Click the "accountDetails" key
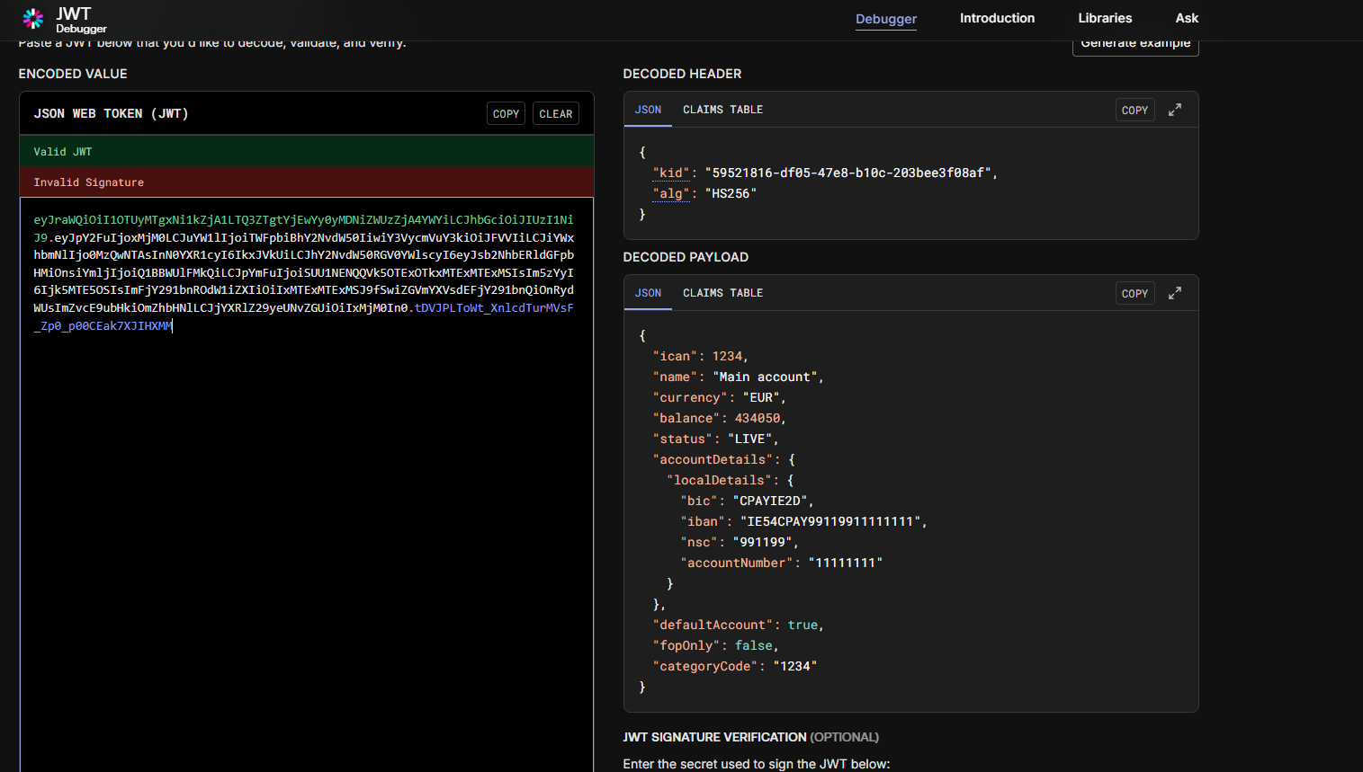The height and width of the screenshot is (772, 1363). click(x=713, y=459)
